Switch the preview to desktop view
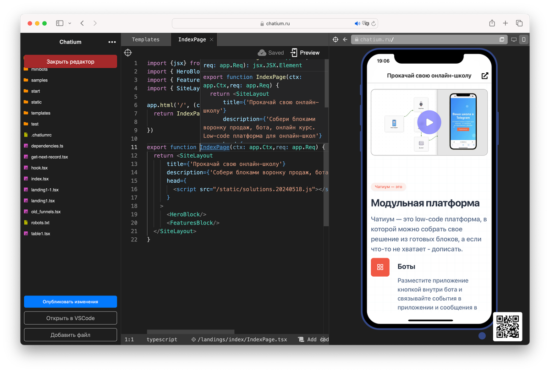This screenshot has height=372, width=550. [x=514, y=39]
